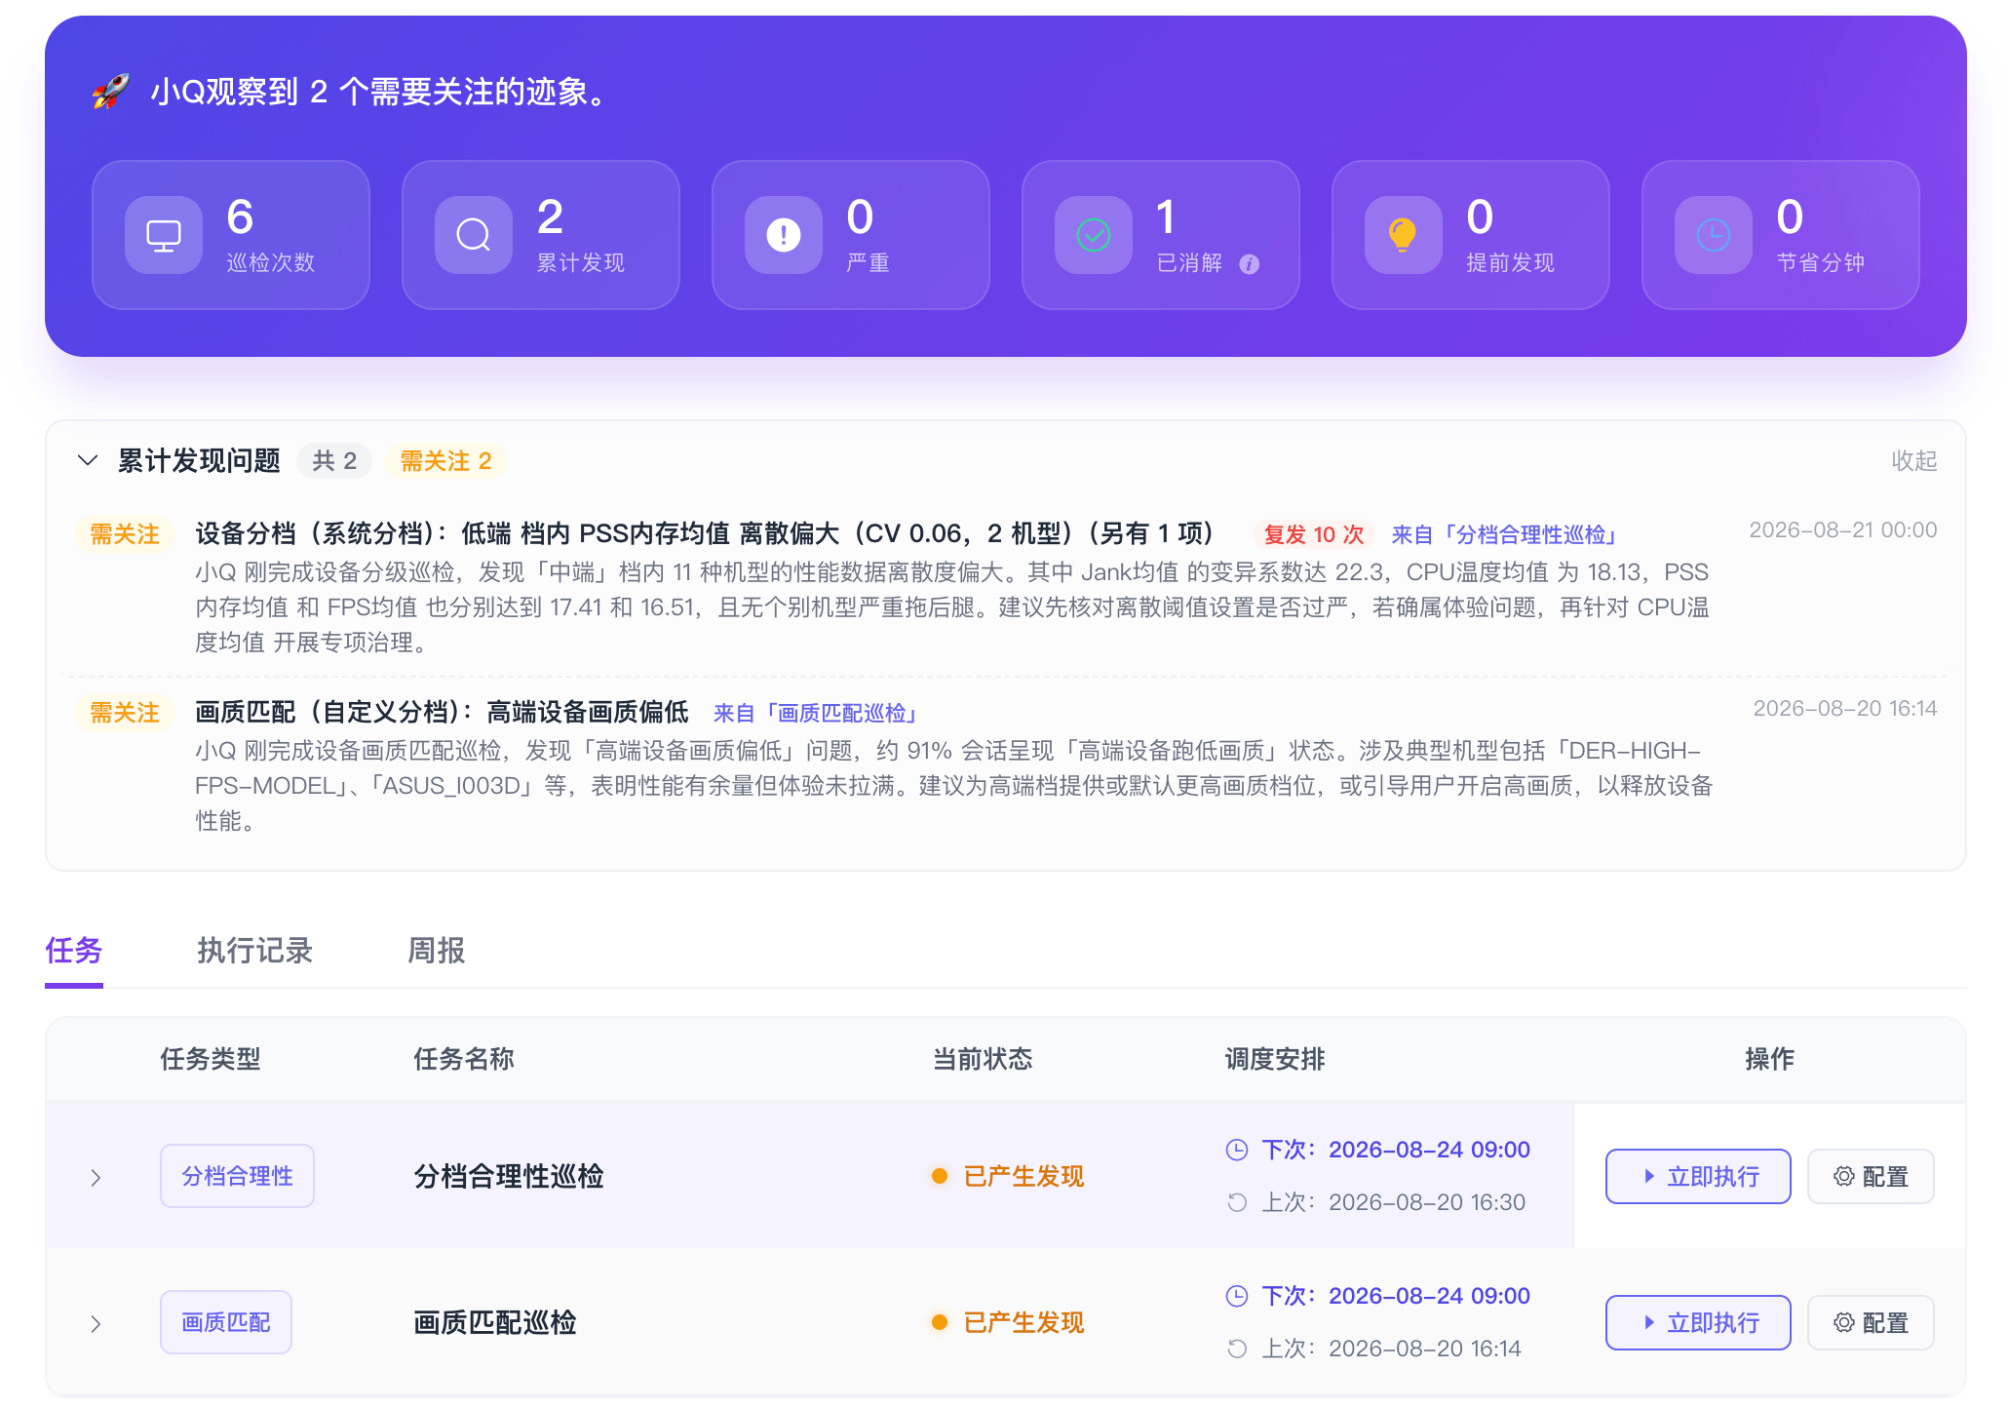Click the 分档合理性 task type tag

pos(237,1176)
